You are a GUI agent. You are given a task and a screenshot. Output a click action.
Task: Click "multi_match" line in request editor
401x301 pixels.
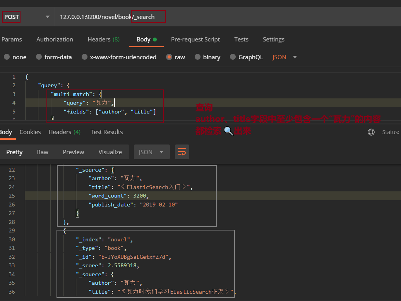(76, 94)
